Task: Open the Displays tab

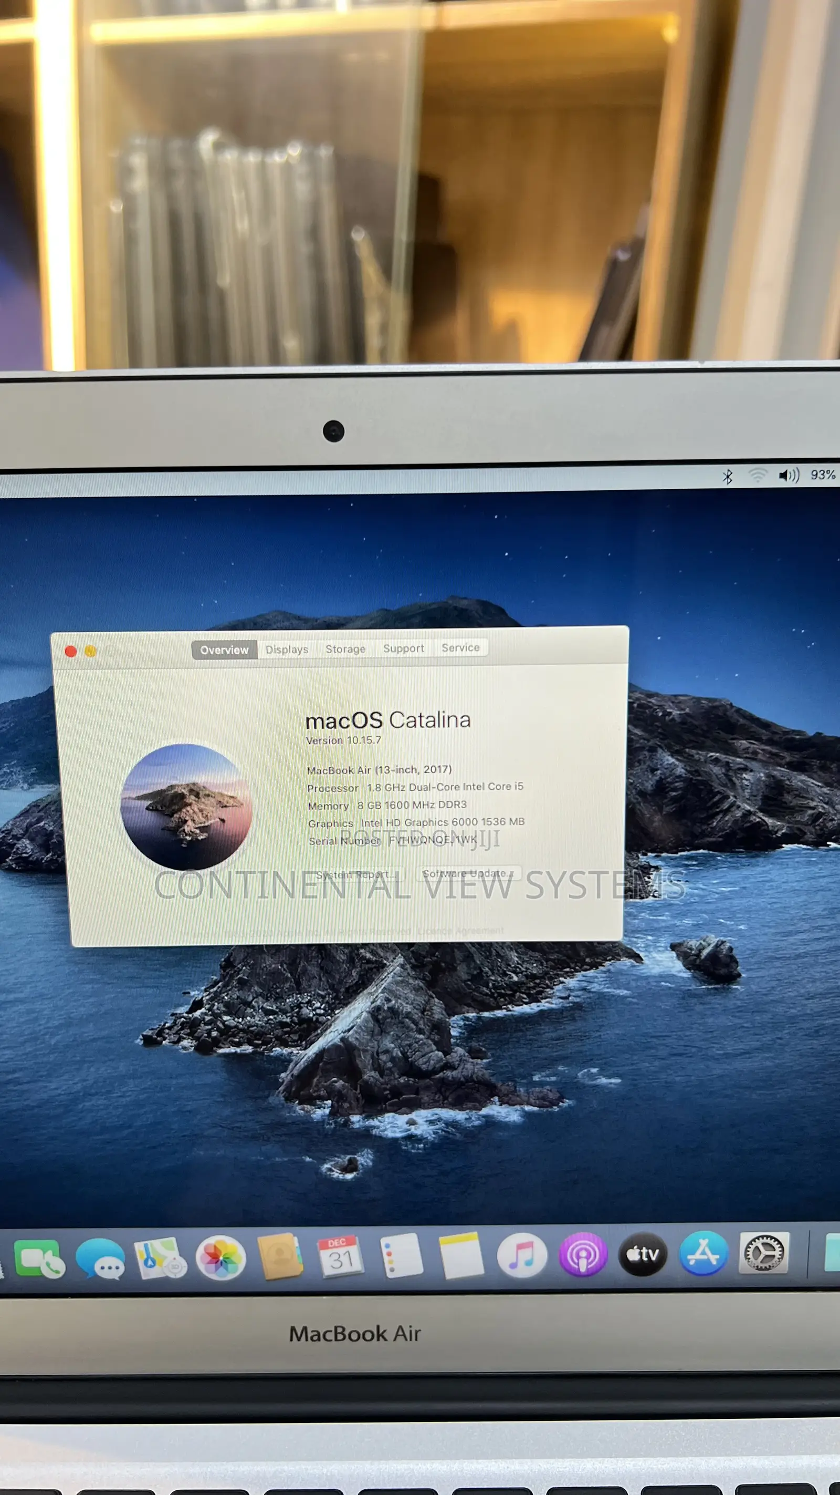Action: click(x=287, y=649)
